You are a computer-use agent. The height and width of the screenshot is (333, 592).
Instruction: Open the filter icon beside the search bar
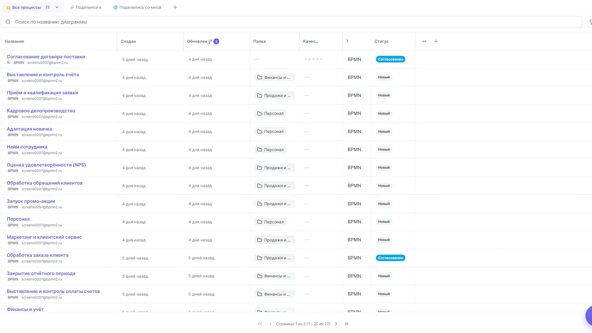[590, 22]
